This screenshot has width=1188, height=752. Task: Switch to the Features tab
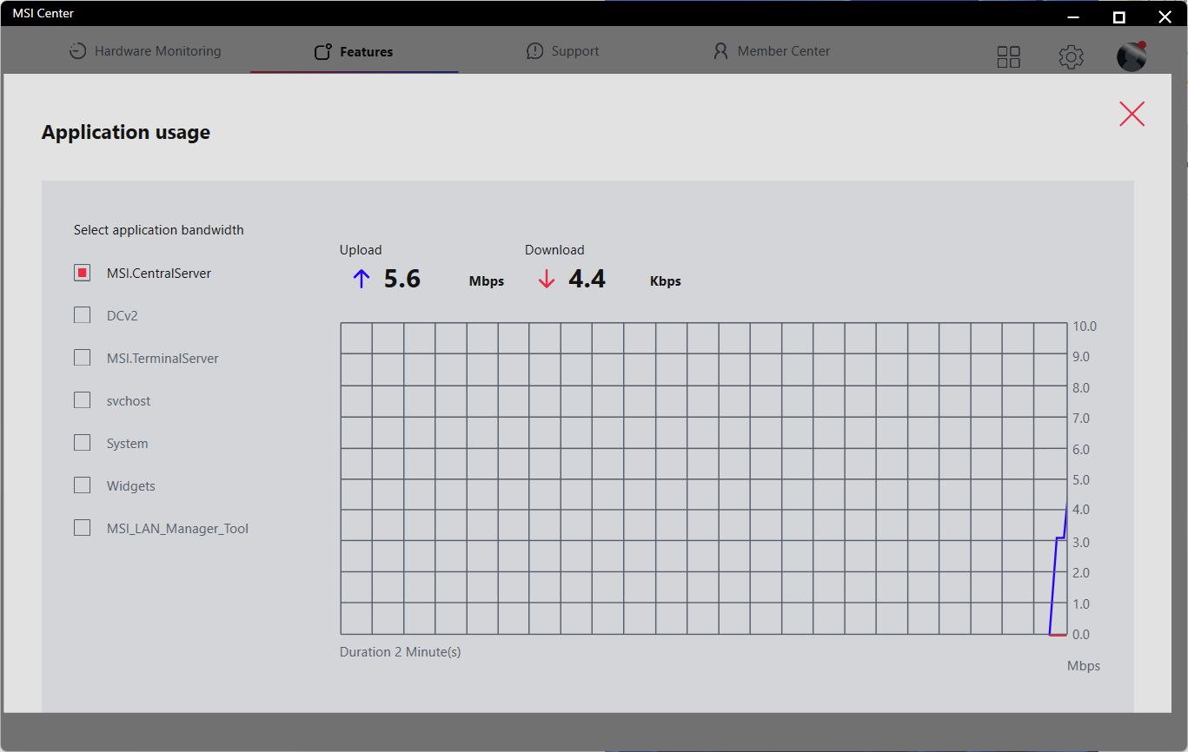354,52
